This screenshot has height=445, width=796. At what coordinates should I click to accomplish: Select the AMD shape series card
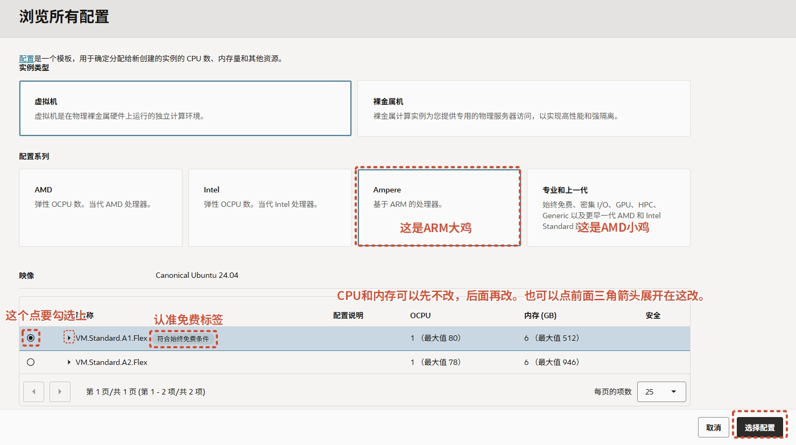pyautogui.click(x=101, y=207)
